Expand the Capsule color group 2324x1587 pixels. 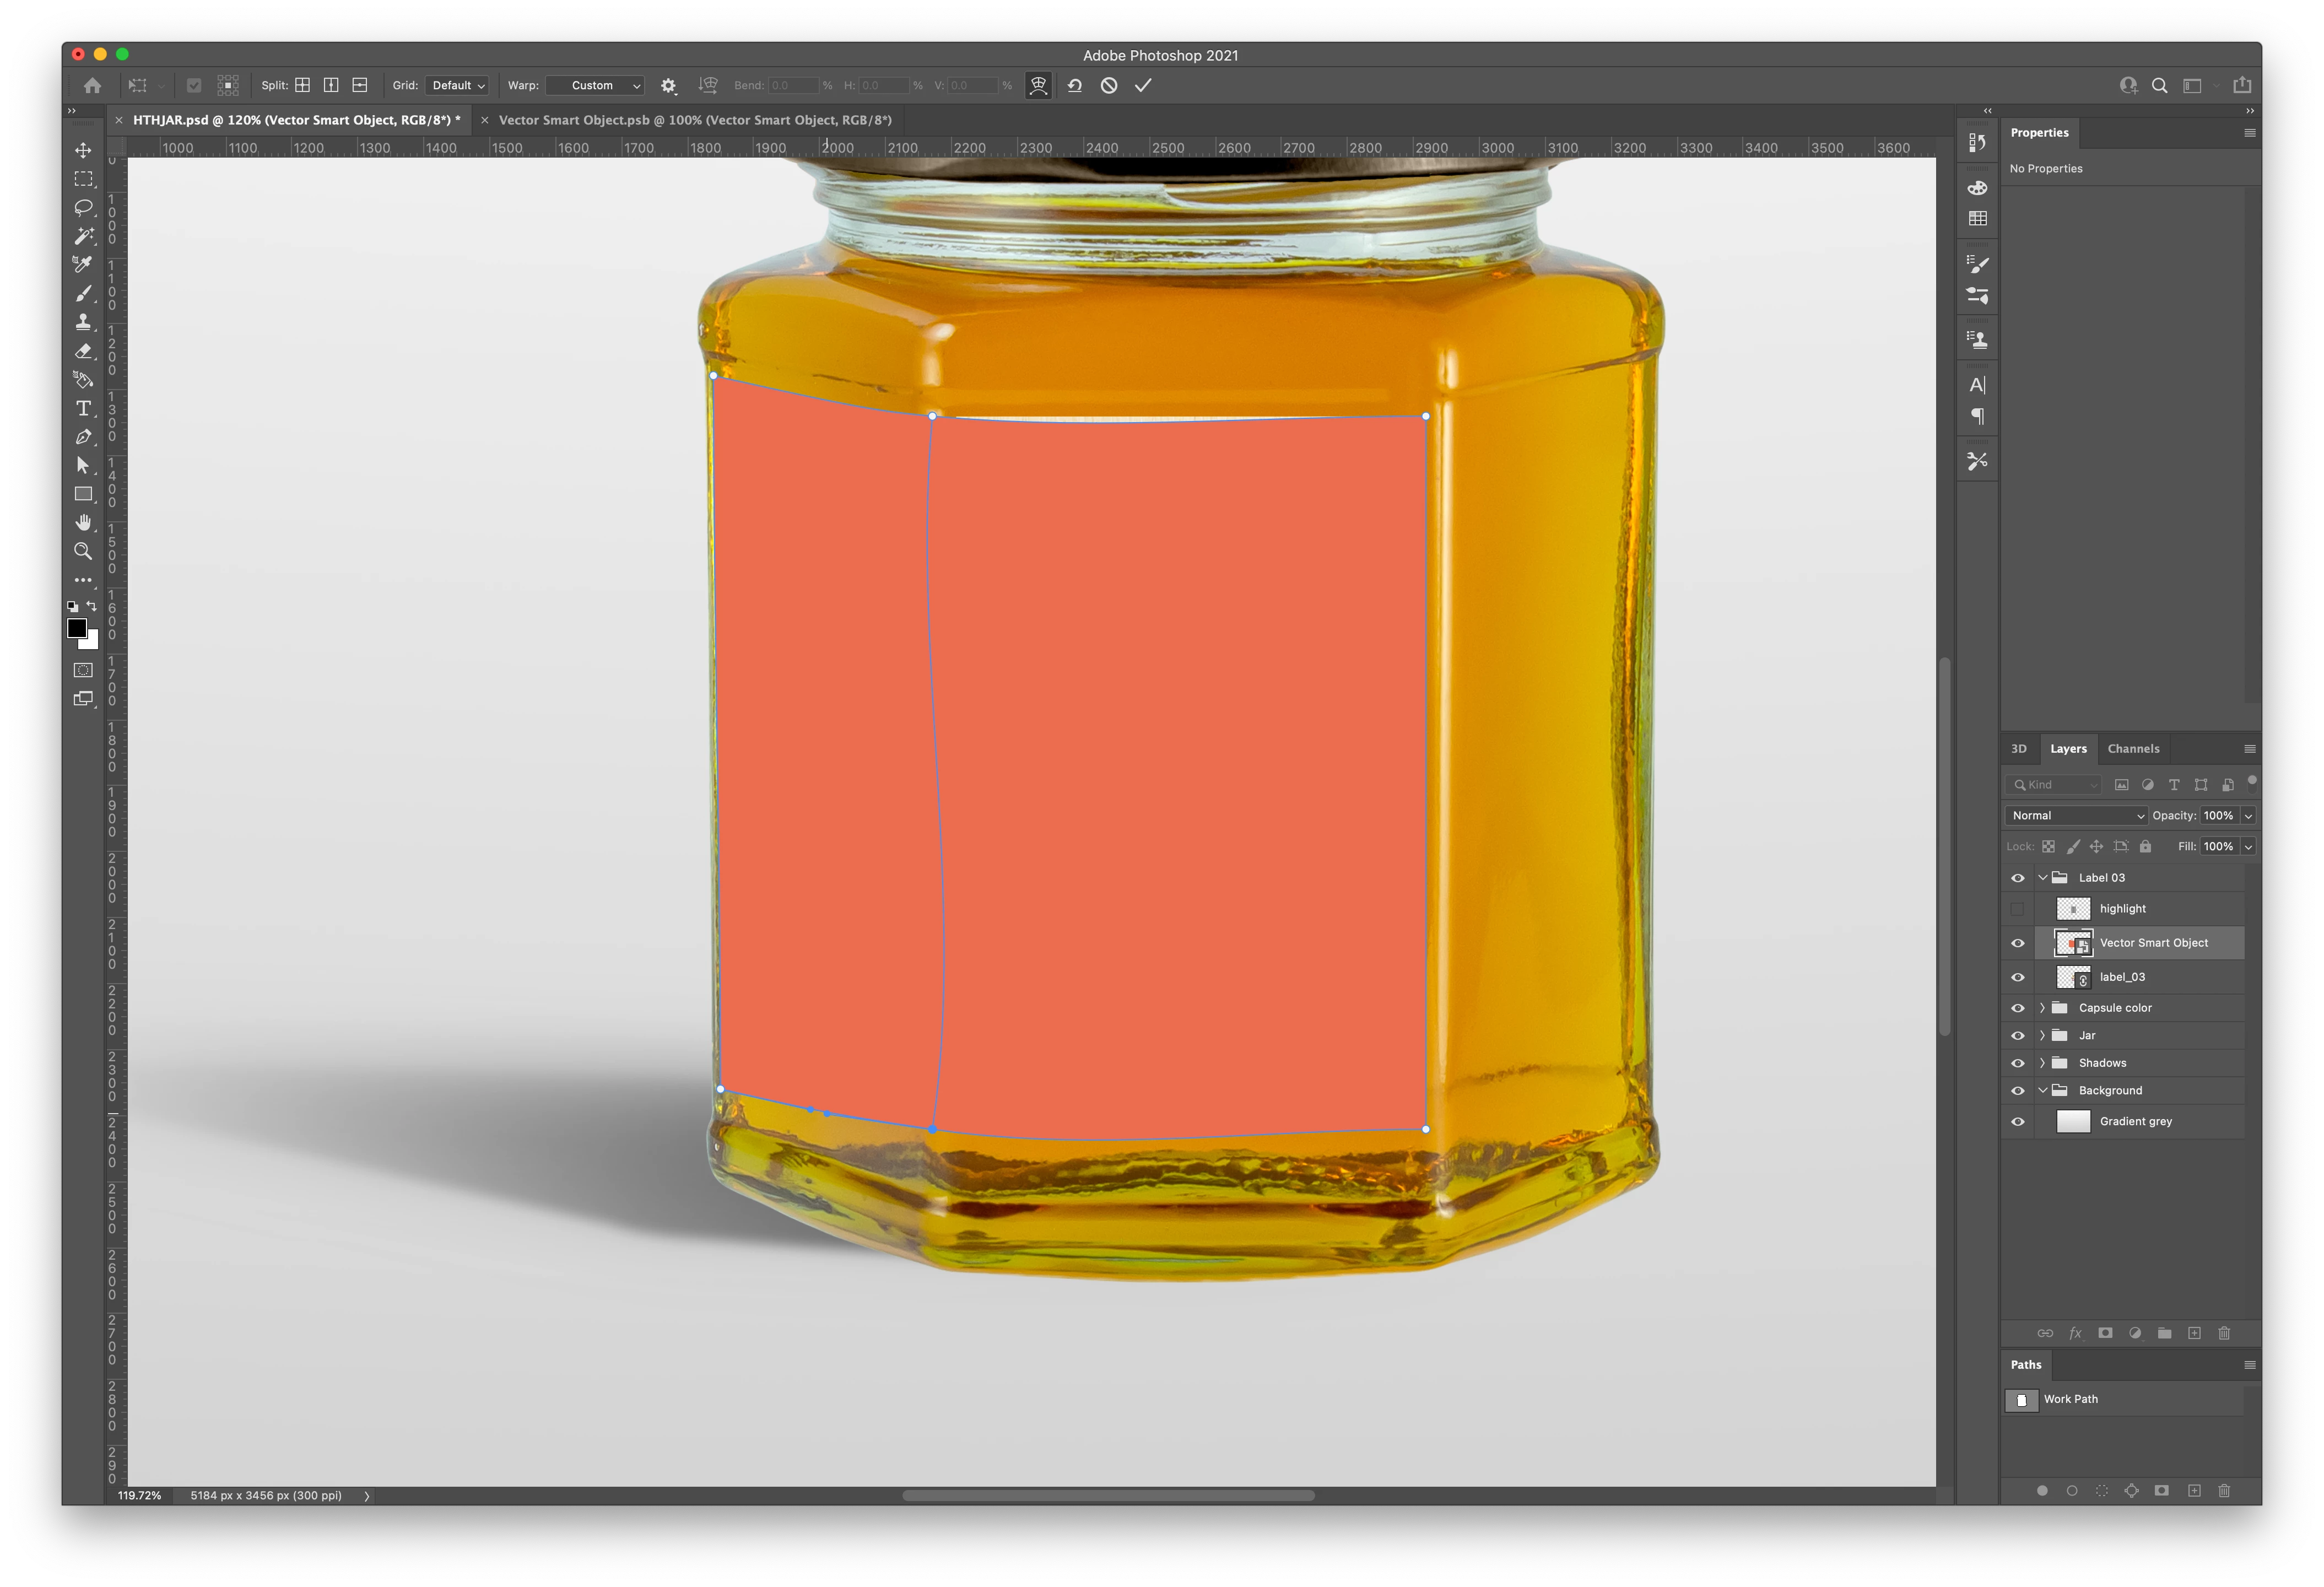click(x=2042, y=1008)
